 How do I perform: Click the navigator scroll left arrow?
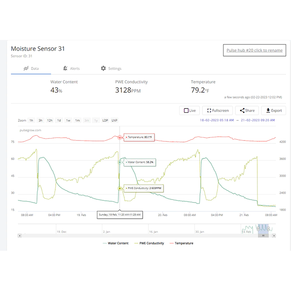(x=20, y=235)
